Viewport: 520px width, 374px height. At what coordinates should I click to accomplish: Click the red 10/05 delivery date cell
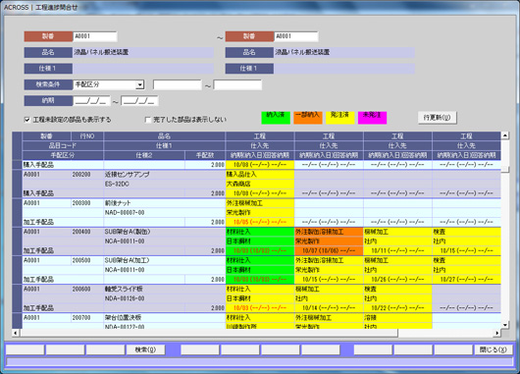pos(260,222)
